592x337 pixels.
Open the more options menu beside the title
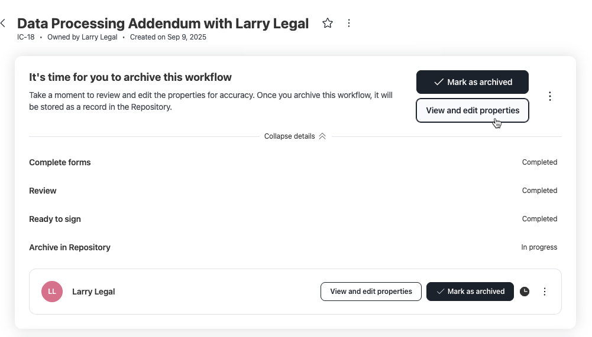(349, 24)
